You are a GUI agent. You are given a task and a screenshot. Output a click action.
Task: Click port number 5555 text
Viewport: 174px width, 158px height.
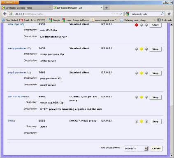[42, 120]
